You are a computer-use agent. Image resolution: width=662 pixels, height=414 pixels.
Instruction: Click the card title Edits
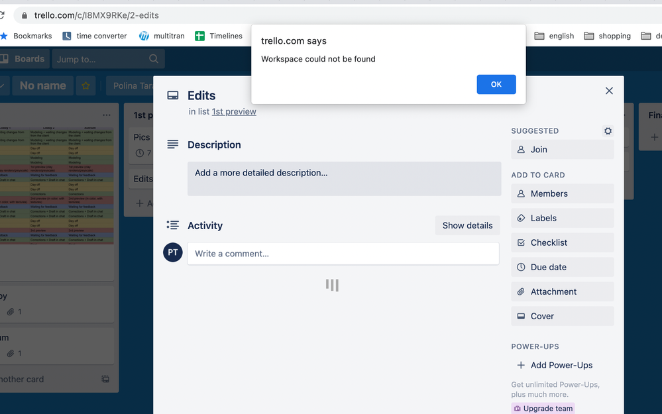coord(201,96)
